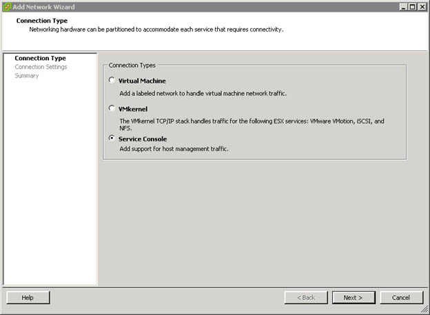Viewport: 430px width, 315px height.
Task: Click the Next > button
Action: (353, 297)
